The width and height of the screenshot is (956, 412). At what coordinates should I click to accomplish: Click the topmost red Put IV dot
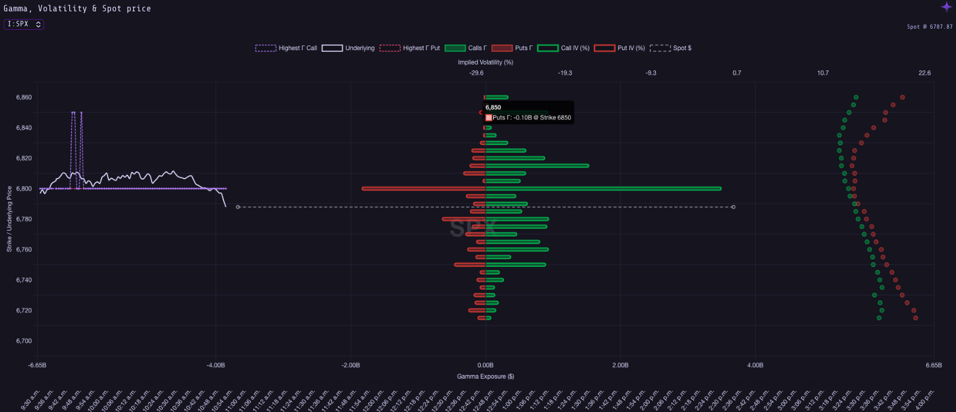[x=902, y=97]
